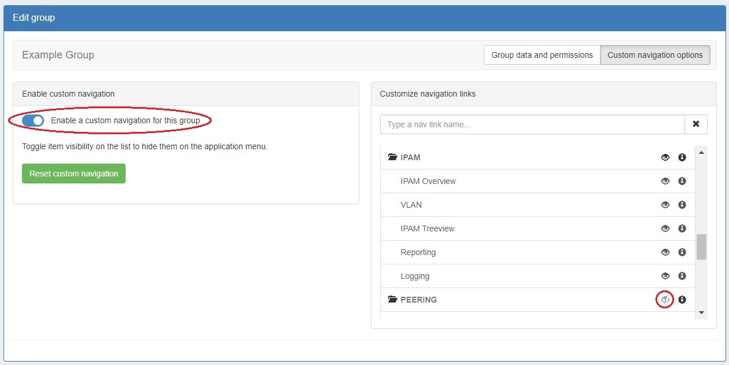Open info icon for IPAM Treeview
729x365 pixels.
(x=682, y=228)
